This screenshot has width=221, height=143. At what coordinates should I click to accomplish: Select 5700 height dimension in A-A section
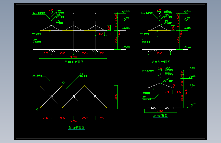[x=186, y=92]
